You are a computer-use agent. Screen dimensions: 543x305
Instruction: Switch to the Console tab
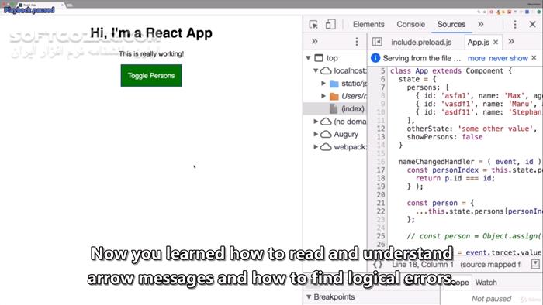tap(410, 25)
